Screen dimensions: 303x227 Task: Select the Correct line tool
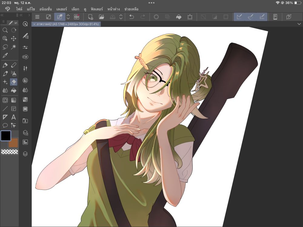[14, 126]
